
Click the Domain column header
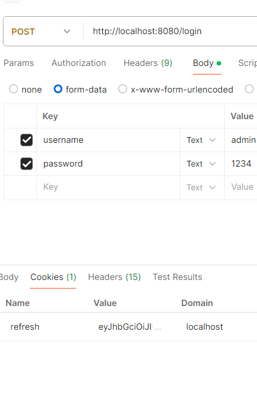click(x=197, y=303)
